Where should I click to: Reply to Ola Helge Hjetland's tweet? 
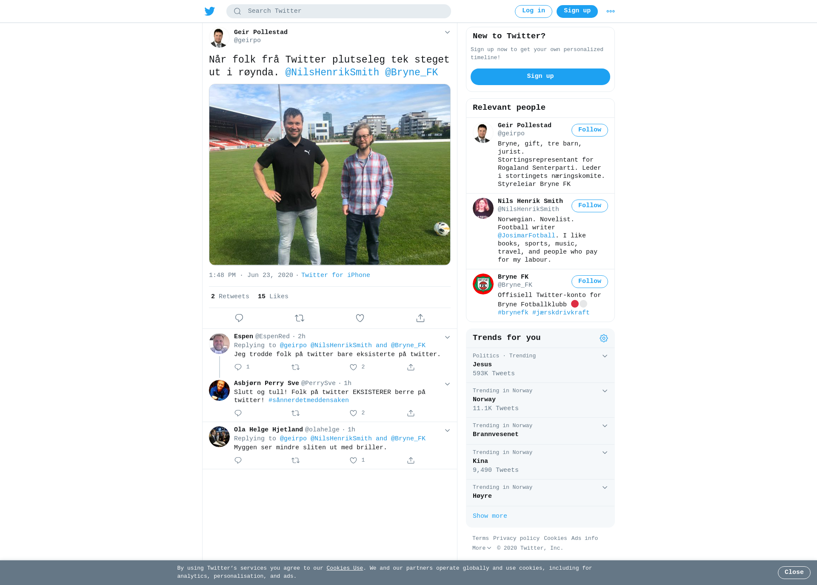[238, 460]
